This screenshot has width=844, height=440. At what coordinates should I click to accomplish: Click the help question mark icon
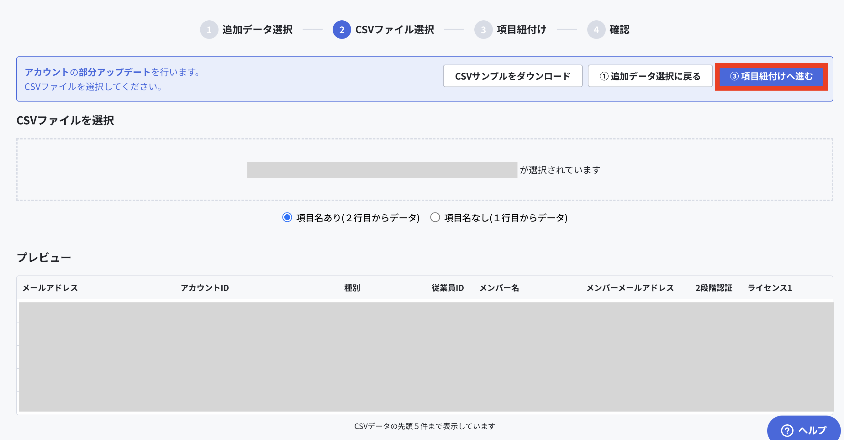(x=787, y=431)
